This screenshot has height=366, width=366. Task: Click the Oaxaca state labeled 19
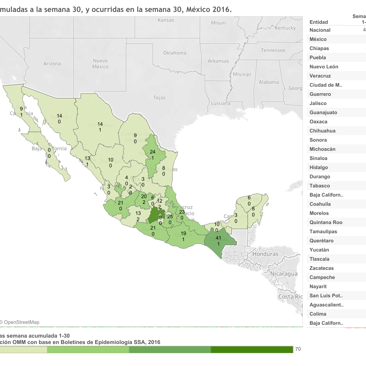[x=183, y=236]
